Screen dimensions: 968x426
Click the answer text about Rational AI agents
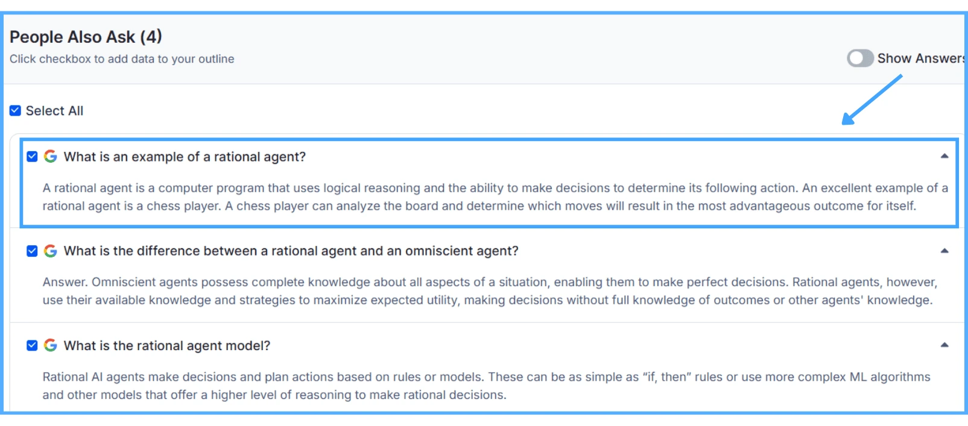point(486,386)
